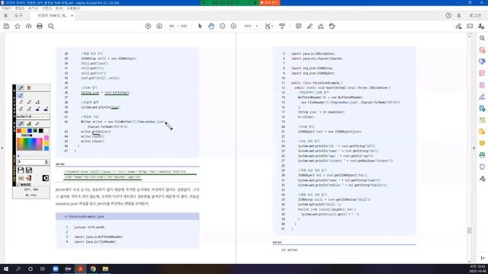The height and width of the screenshot is (274, 488).
Task: Click the pen width stepper arrows
Action: 47,162
